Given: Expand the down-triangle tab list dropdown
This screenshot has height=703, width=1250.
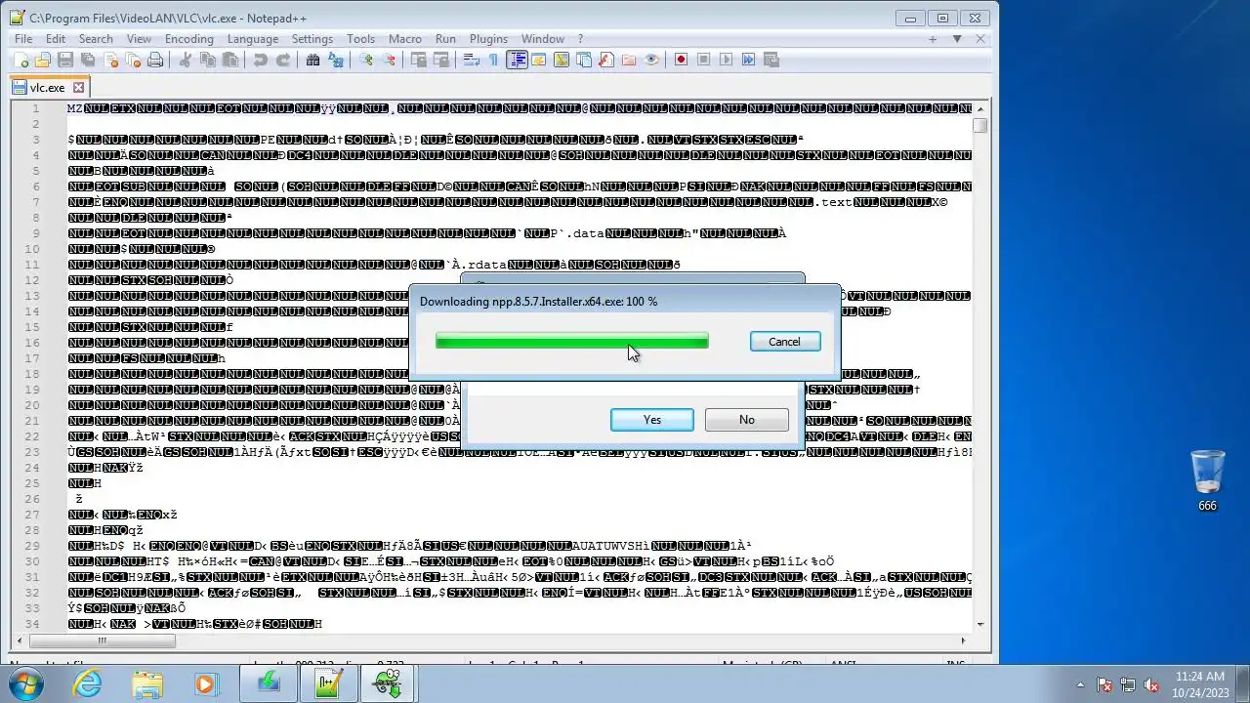Looking at the screenshot, I should pyautogui.click(x=957, y=39).
